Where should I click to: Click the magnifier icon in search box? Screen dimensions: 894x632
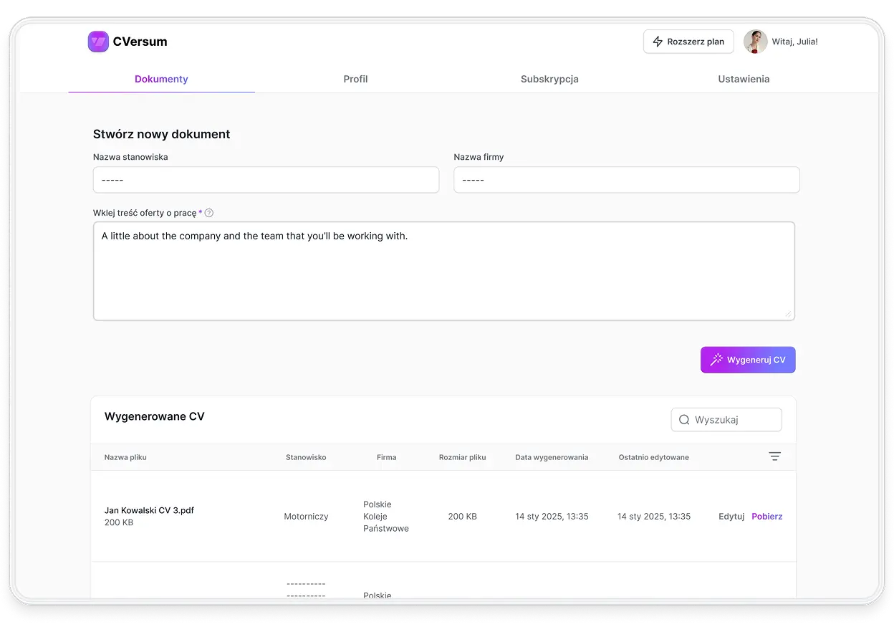point(684,420)
